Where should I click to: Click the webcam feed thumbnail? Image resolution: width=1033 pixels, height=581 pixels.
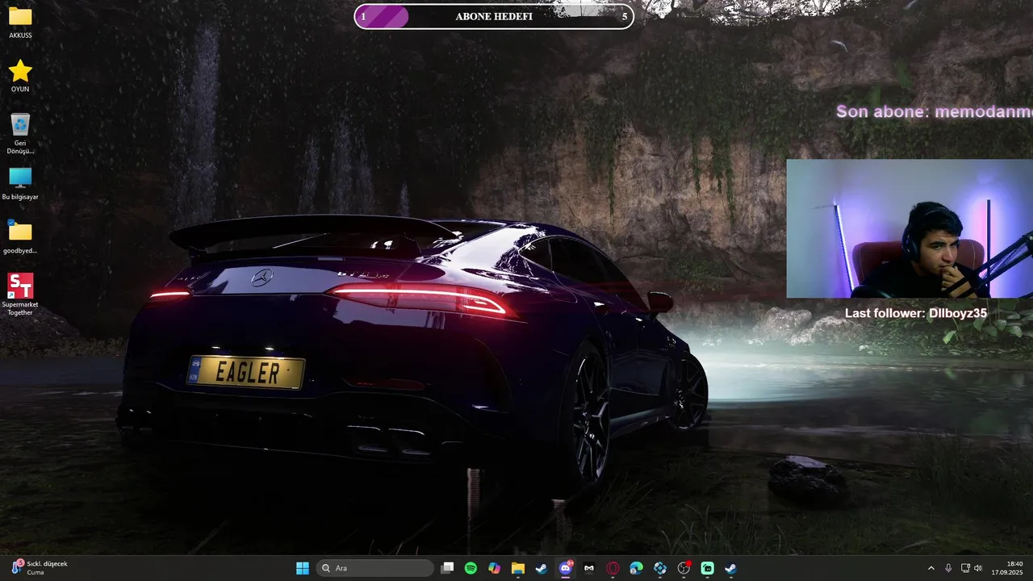coord(910,228)
